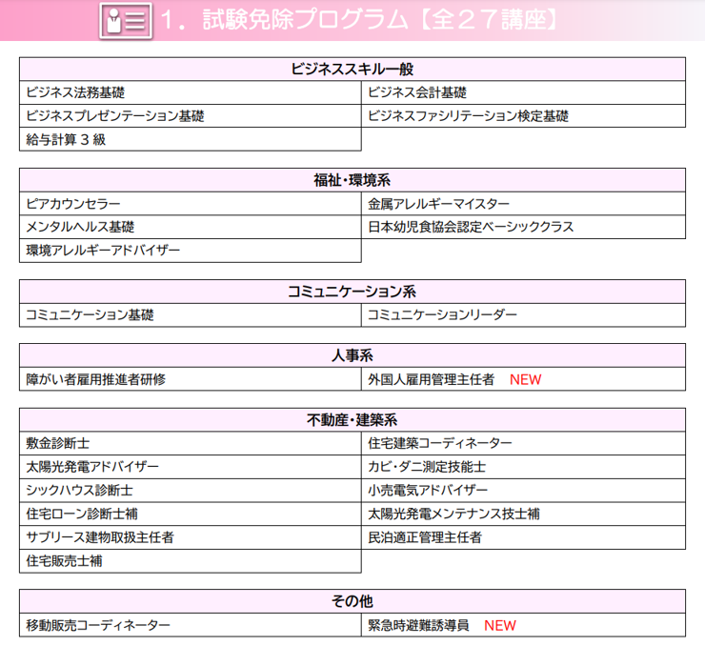Click the 小売電気アドバイザー cell

click(x=523, y=490)
